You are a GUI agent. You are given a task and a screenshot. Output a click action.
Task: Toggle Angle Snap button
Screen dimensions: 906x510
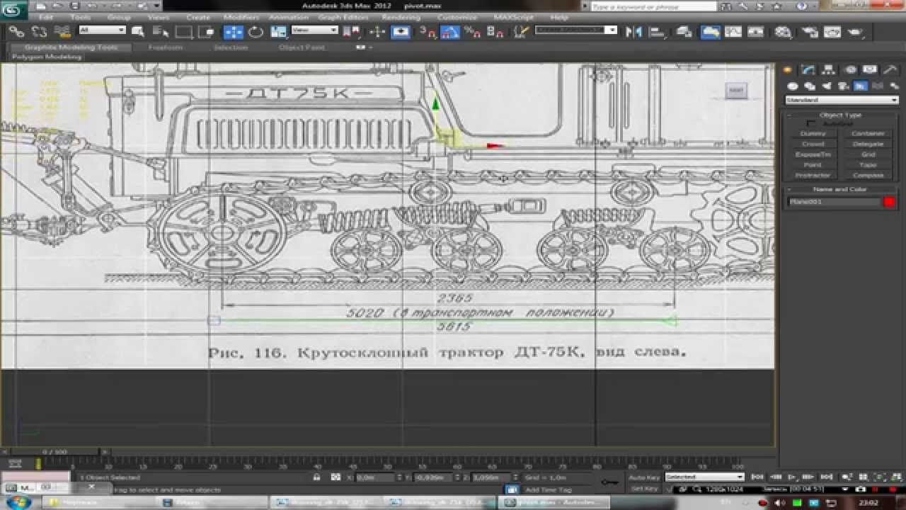pos(449,31)
